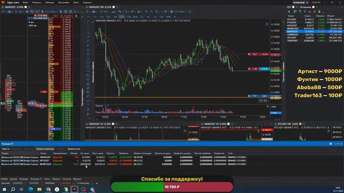Open File Explorer from taskbar
This screenshot has height=193, width=344.
39,189
